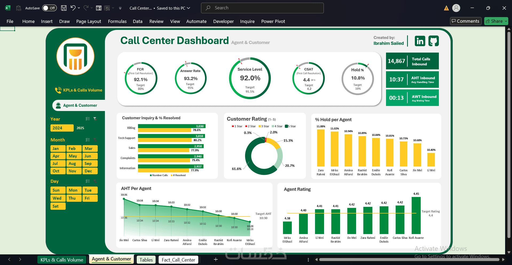The height and width of the screenshot is (265, 512).
Task: Open the LinkedIn icon link
Action: click(420, 41)
